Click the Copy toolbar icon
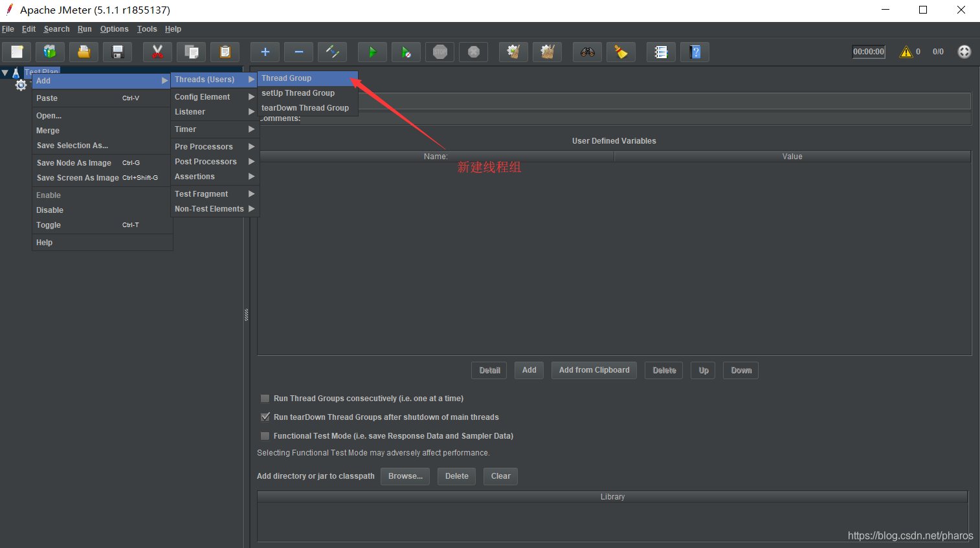This screenshot has width=980, height=548. (x=191, y=52)
